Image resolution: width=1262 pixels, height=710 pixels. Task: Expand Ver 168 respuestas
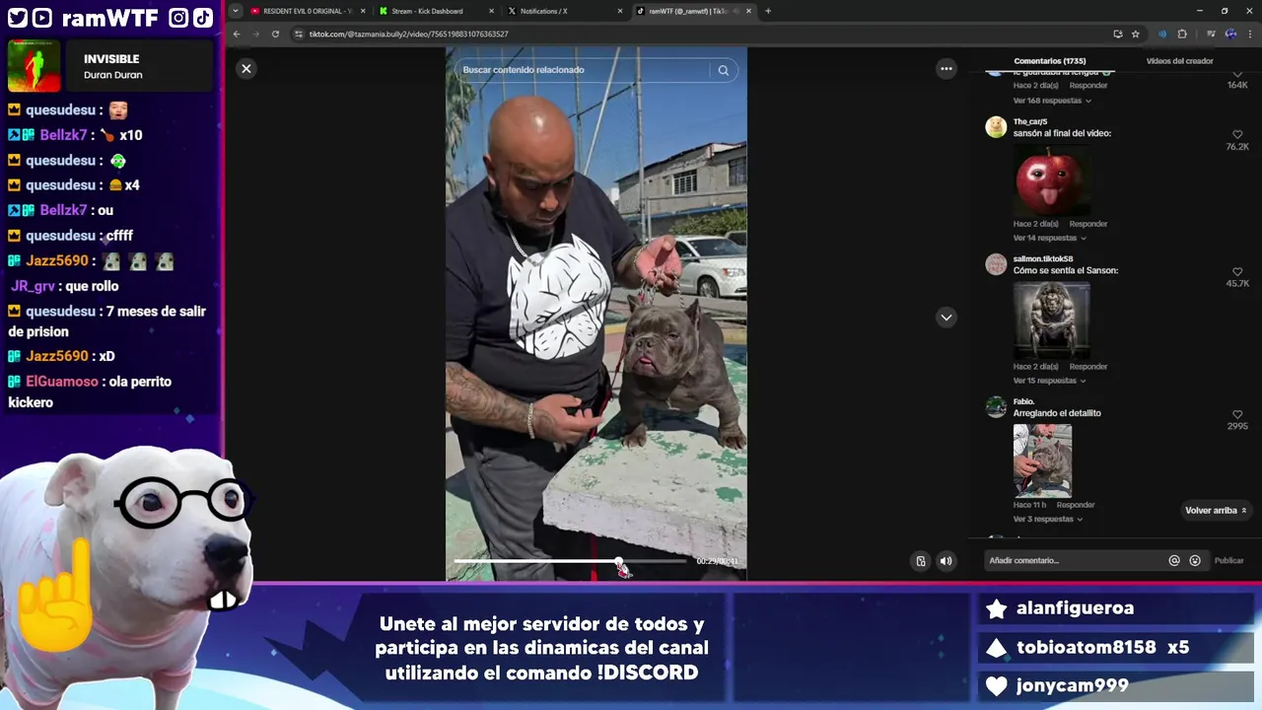coord(1052,101)
